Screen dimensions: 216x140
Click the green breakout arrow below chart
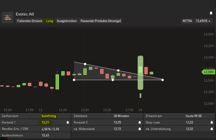[140, 96]
